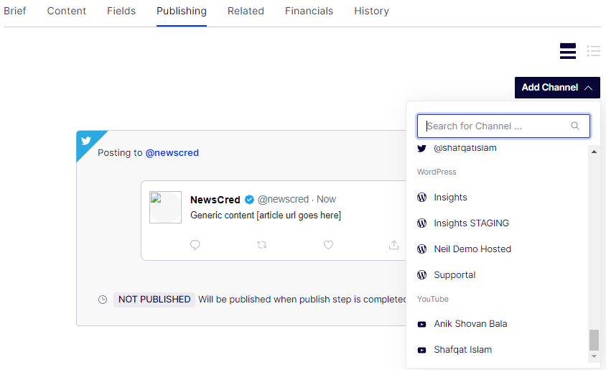Screen dimensions: 606x370
Task: Open the Financials tab
Action: tap(309, 11)
